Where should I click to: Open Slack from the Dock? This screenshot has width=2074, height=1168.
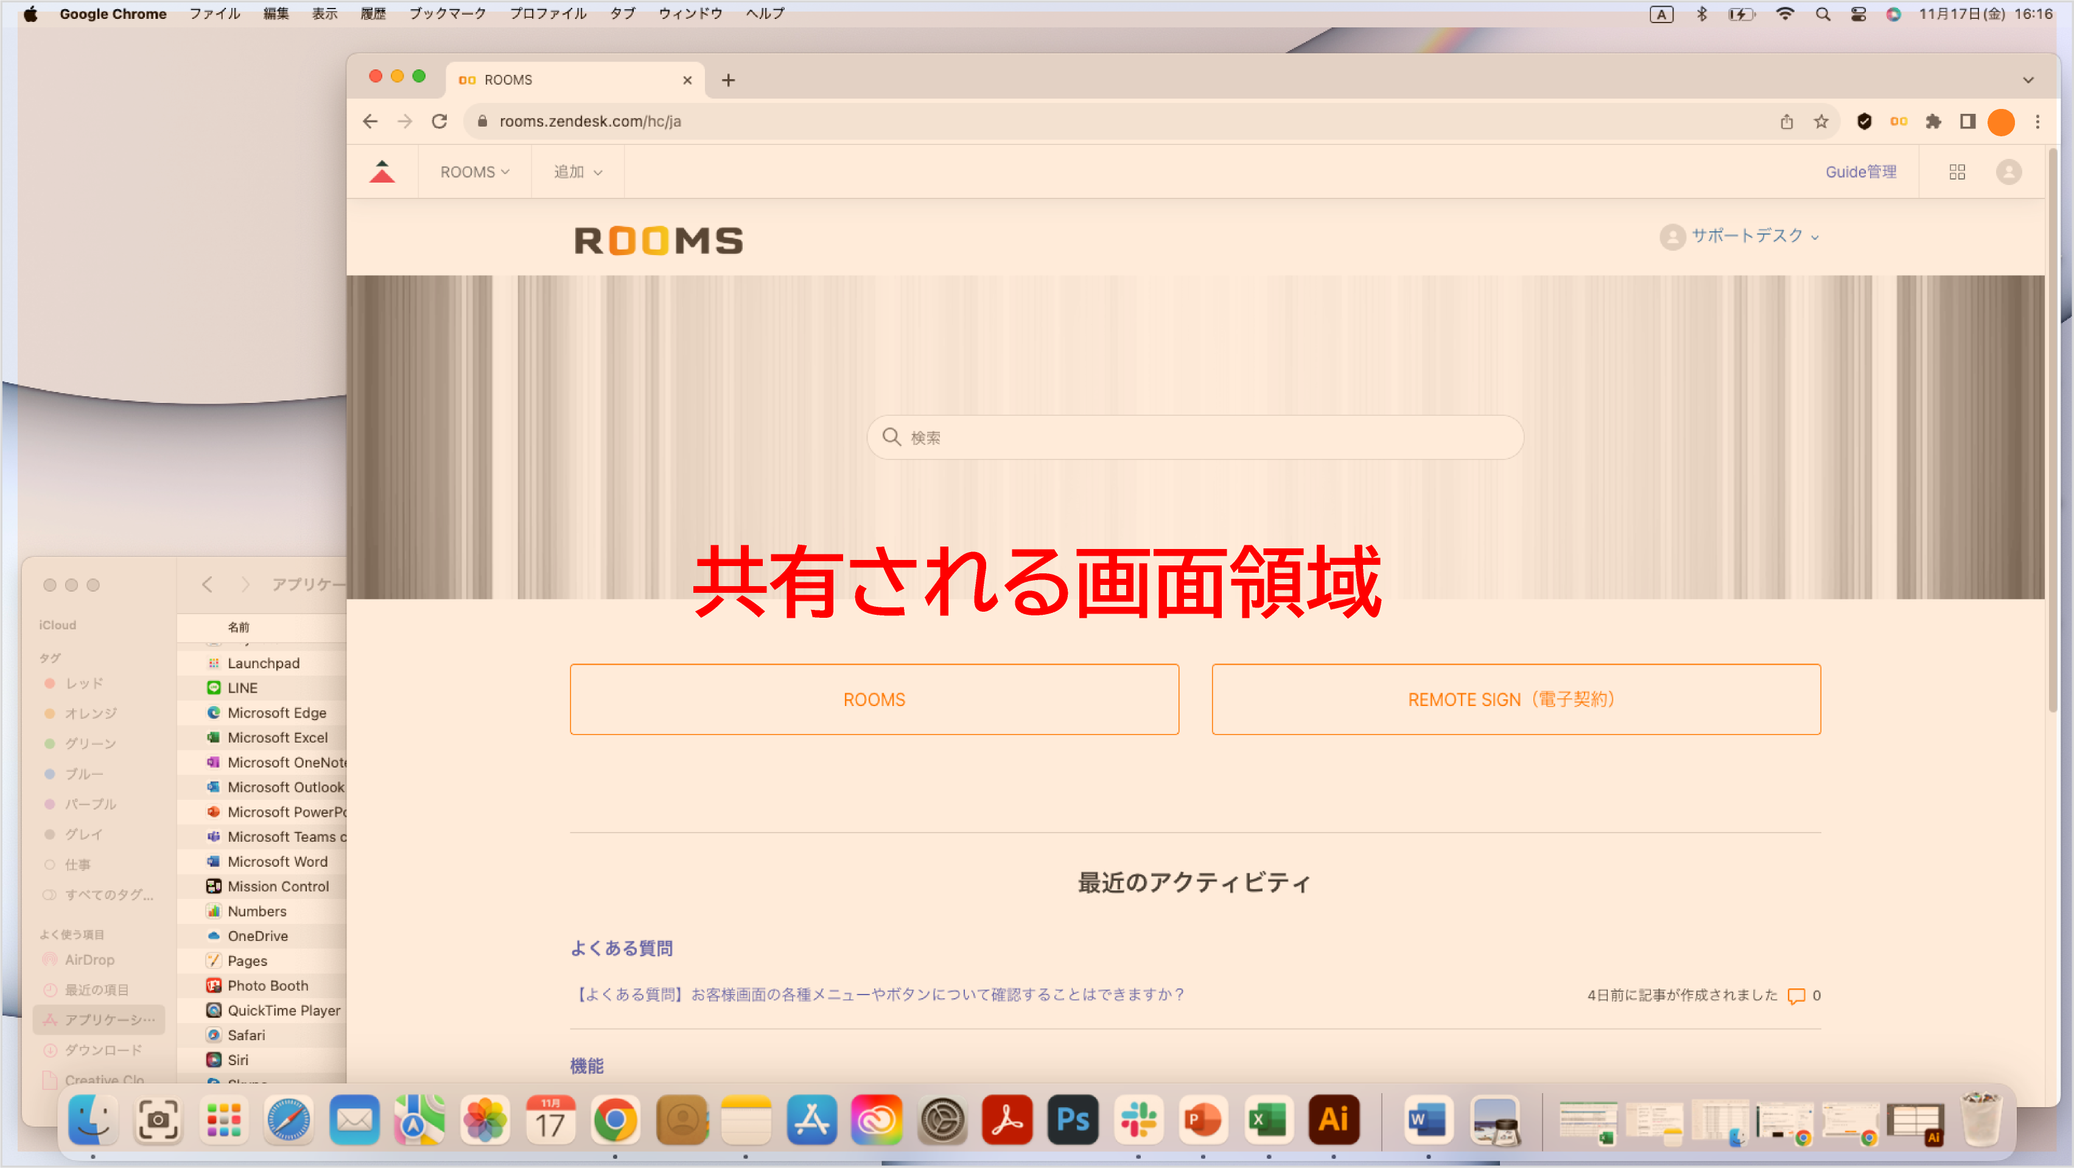[1138, 1120]
